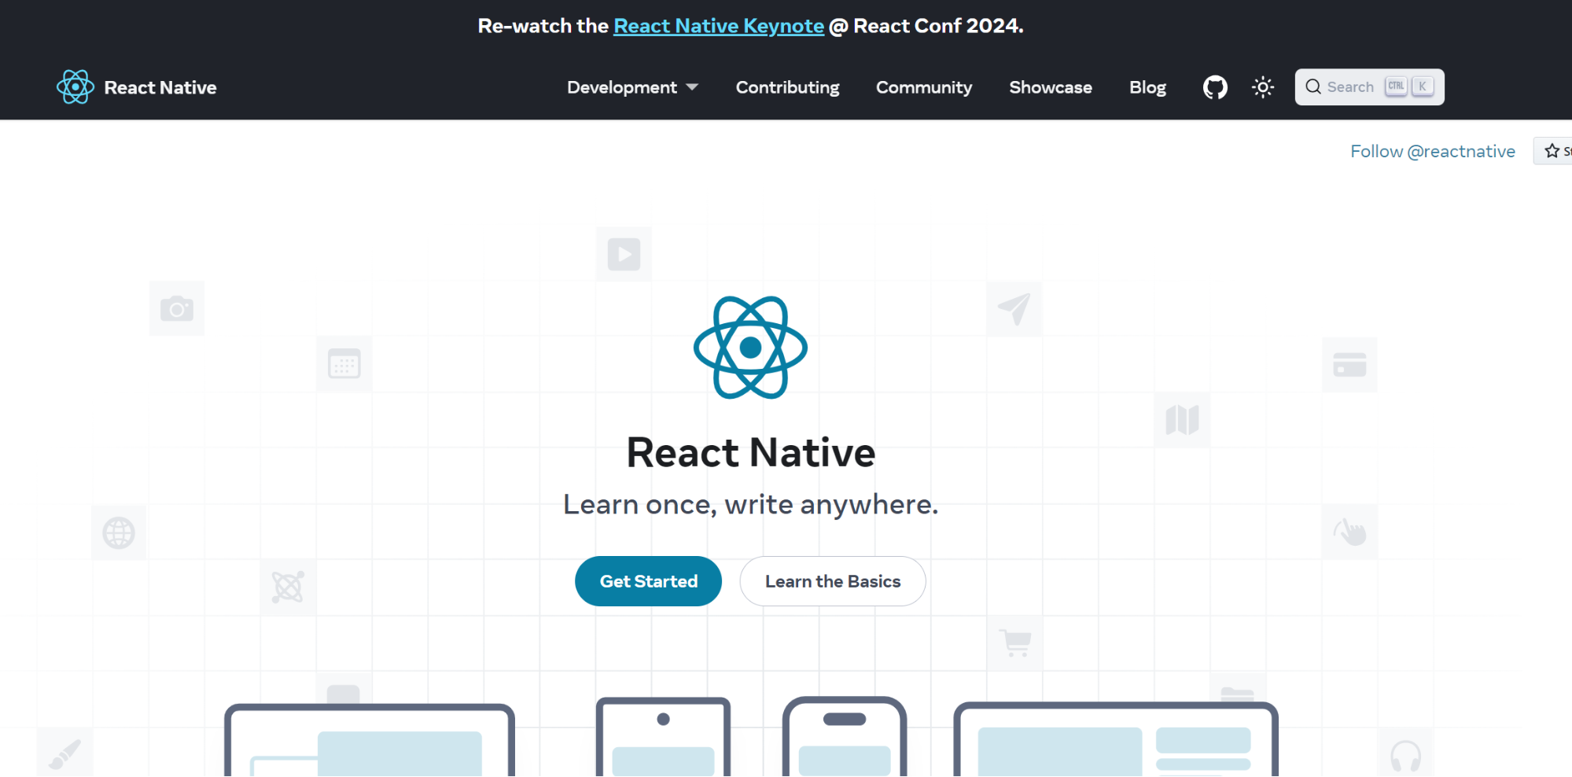Click the GitHub icon in the navbar
1572x777 pixels.
point(1214,87)
